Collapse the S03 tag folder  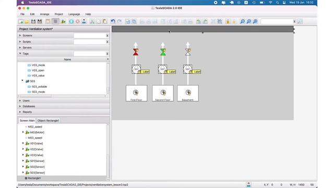22,81
